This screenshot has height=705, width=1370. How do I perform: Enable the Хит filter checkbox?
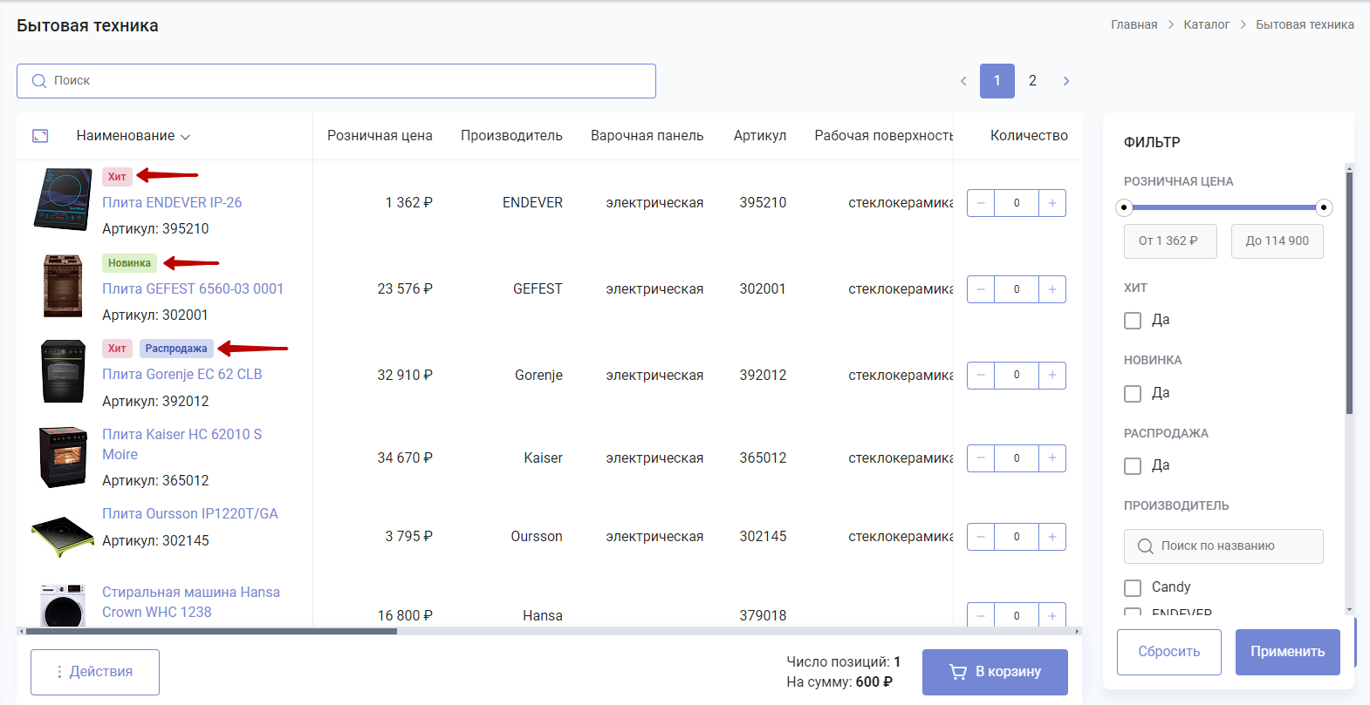pyautogui.click(x=1133, y=321)
